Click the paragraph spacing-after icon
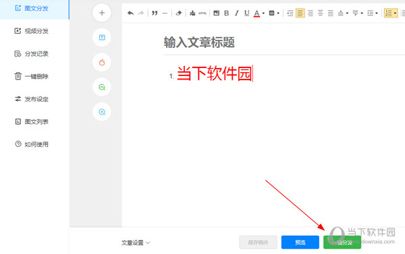Viewport: 405px width, 254px height. pos(356,13)
